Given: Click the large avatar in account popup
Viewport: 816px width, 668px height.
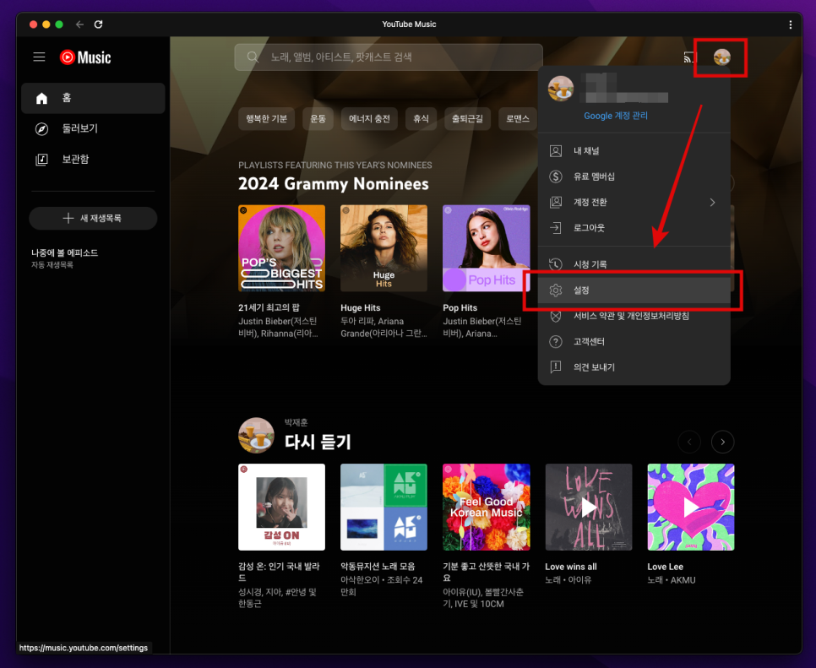Looking at the screenshot, I should [x=561, y=88].
